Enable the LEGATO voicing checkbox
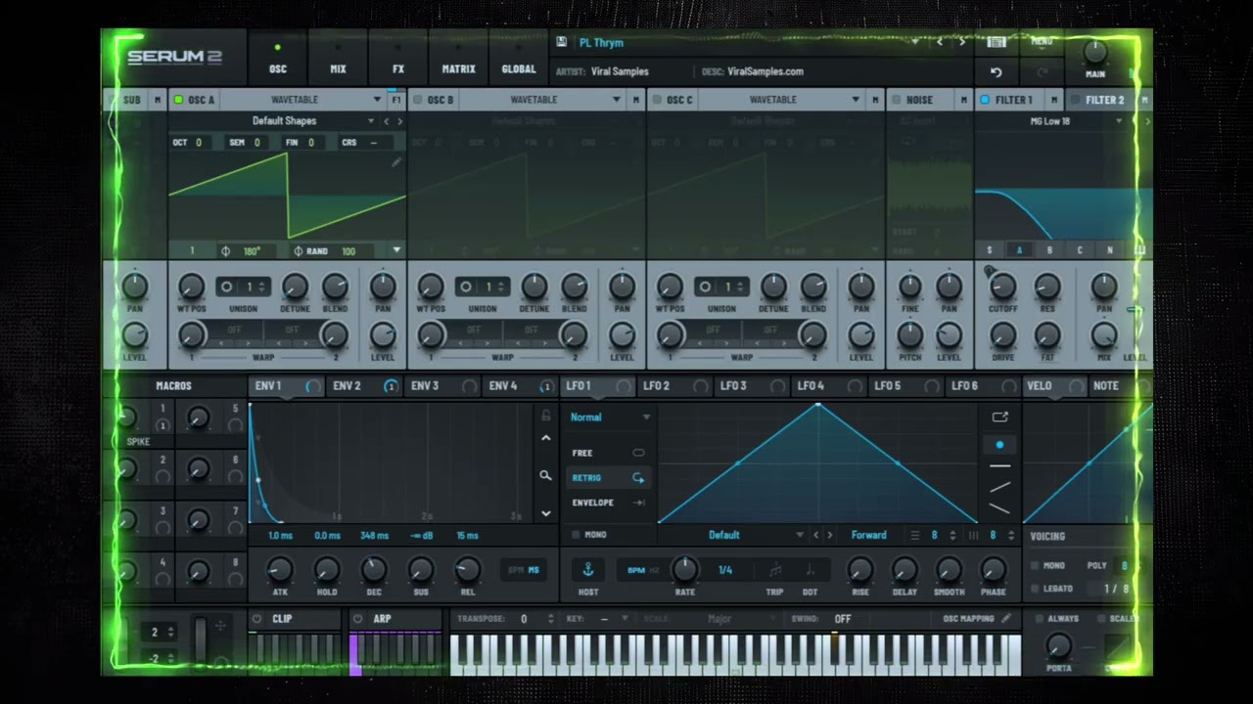This screenshot has height=704, width=1253. click(1036, 589)
